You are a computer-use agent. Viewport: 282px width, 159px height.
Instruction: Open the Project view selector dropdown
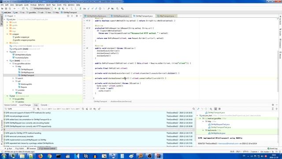coord(11,16)
